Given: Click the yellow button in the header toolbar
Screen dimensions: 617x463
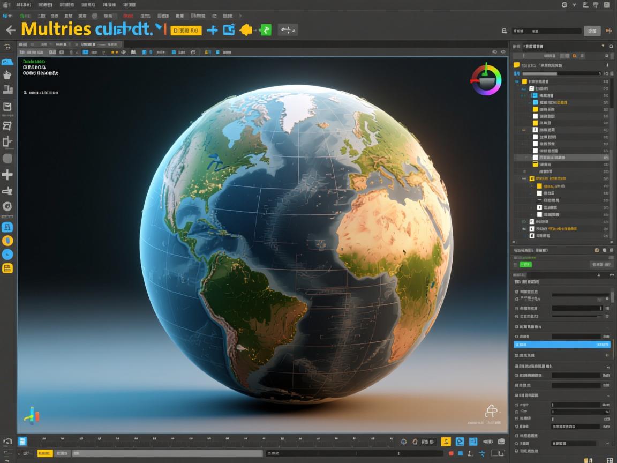Looking at the screenshot, I should coord(185,31).
